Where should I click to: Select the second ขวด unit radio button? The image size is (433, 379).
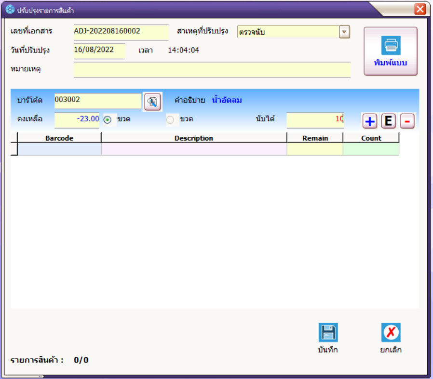click(x=170, y=120)
